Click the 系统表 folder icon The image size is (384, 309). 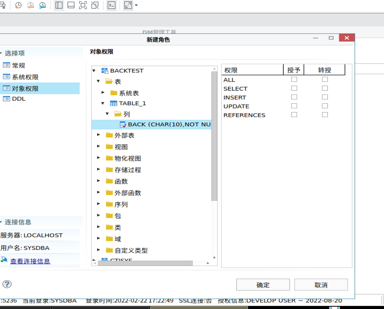(x=114, y=93)
